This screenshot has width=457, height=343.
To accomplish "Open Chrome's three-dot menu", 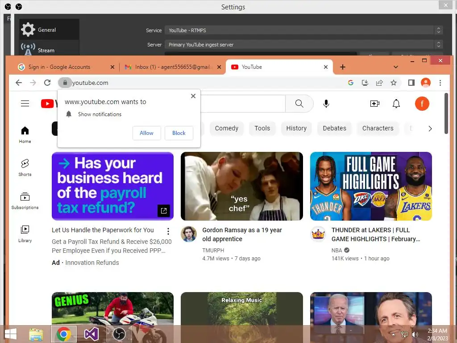I will pos(440,83).
